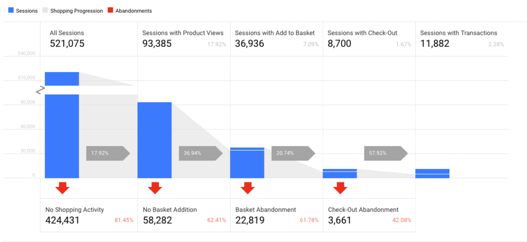Click the red arrow above No Basket Addition
527x242 pixels.
tap(155, 188)
